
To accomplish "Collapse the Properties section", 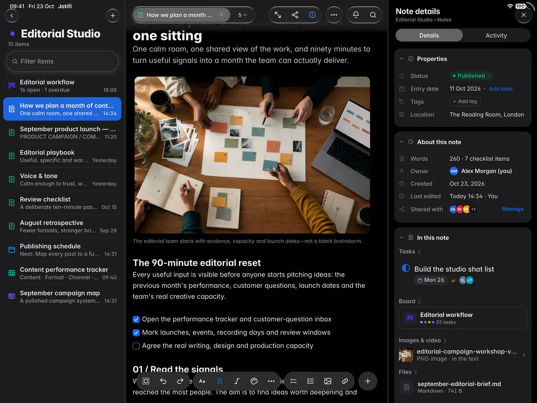I will point(401,59).
